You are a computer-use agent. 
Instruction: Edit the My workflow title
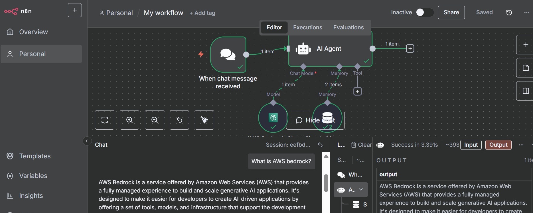tap(163, 13)
